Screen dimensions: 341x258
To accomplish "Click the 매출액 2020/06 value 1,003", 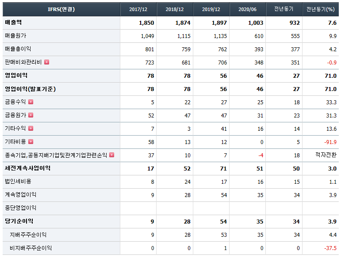I will [x=256, y=23].
